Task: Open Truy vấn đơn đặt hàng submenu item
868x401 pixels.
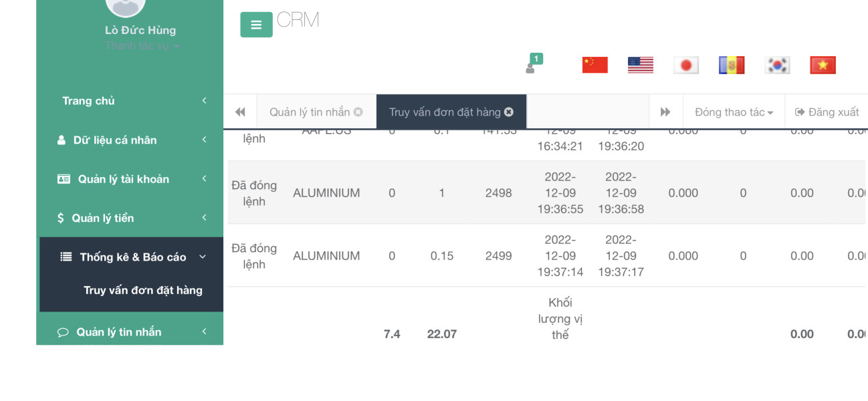Action: tap(142, 290)
